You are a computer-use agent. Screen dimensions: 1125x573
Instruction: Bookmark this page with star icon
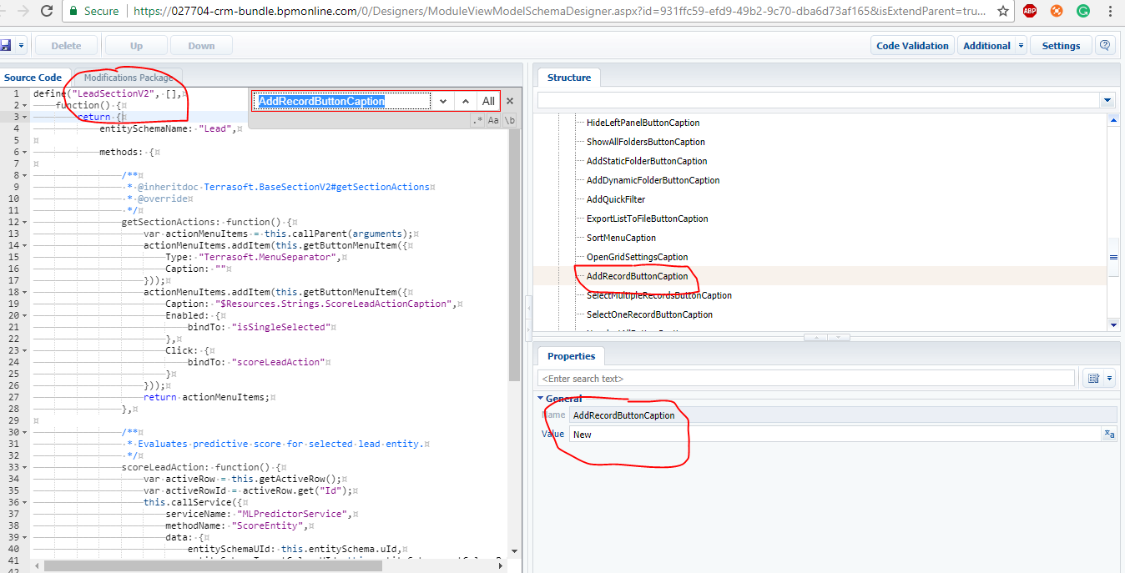coord(1002,12)
